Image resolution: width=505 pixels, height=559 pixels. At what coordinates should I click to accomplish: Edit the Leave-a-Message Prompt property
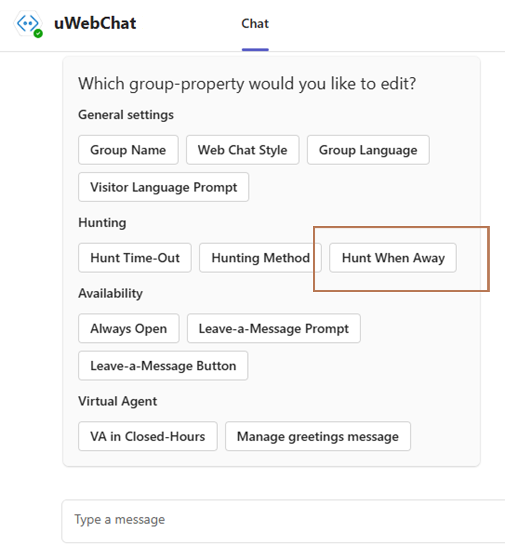click(x=273, y=328)
